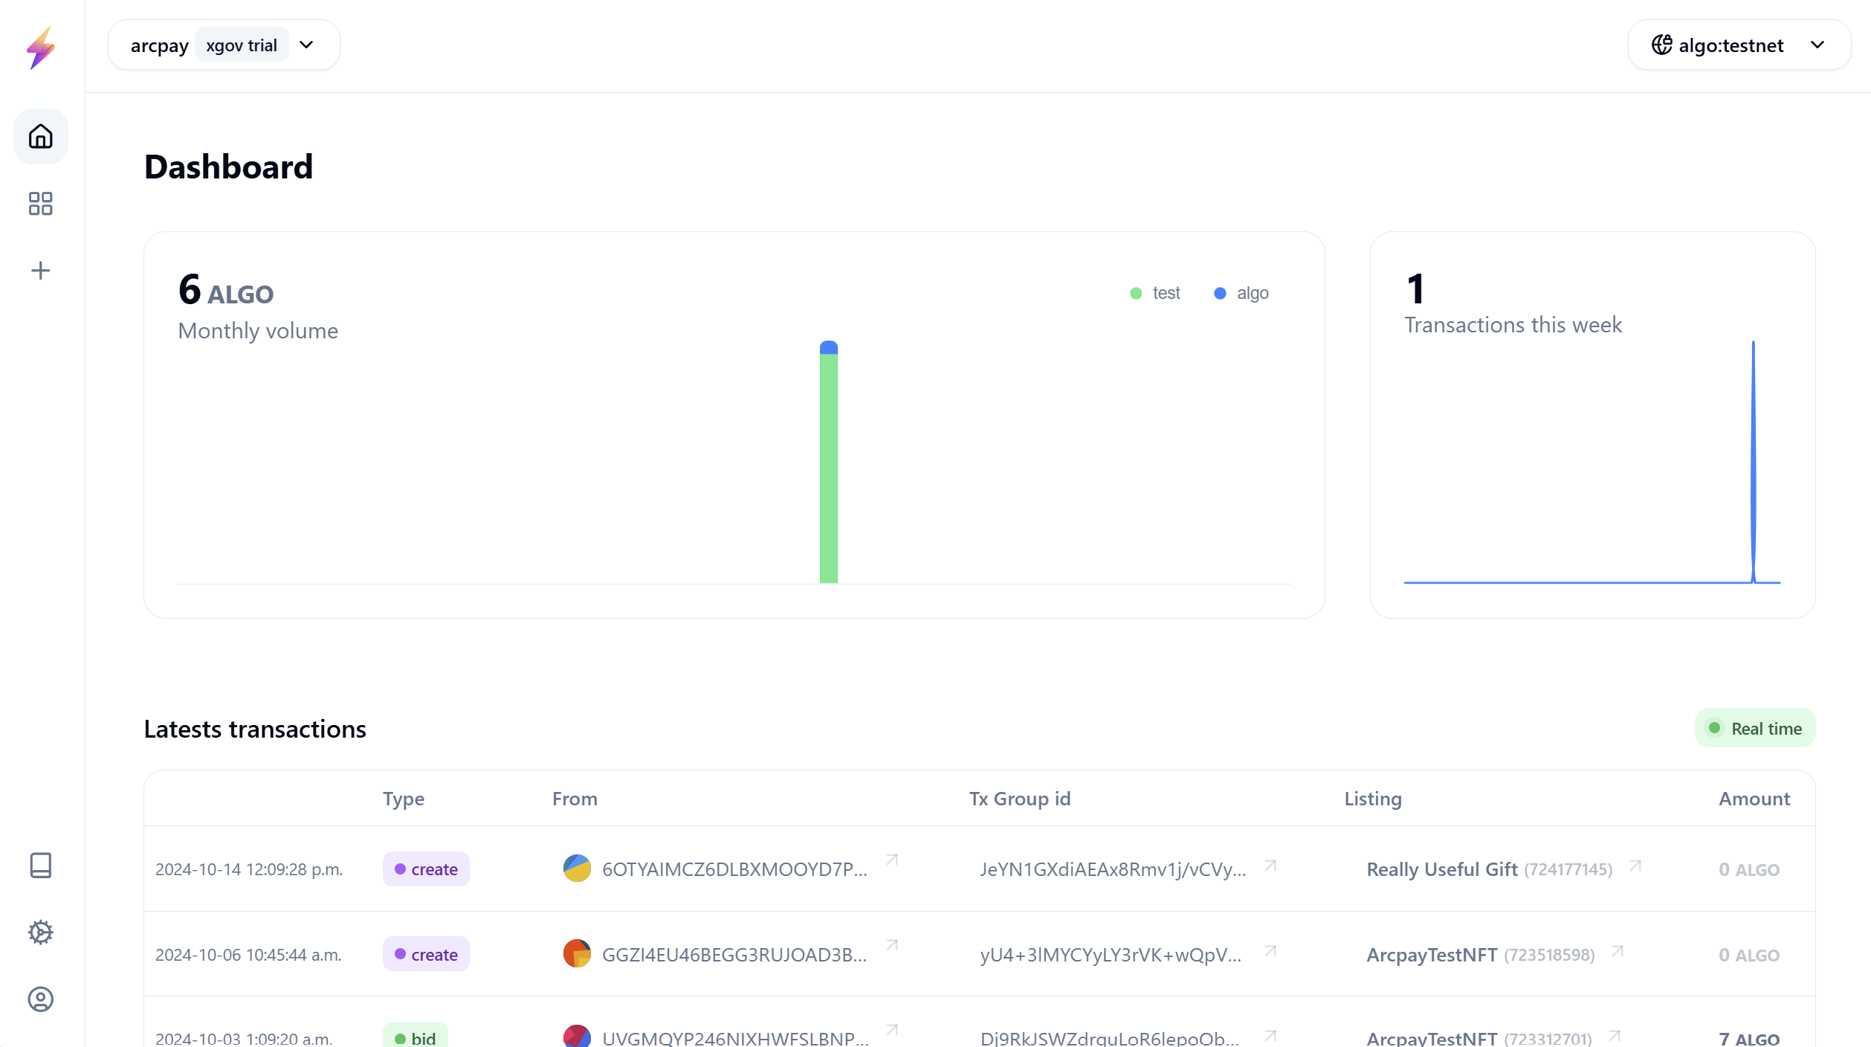Toggle the Real time indicator badge
Screen dimensions: 1871x1047
1755,729
